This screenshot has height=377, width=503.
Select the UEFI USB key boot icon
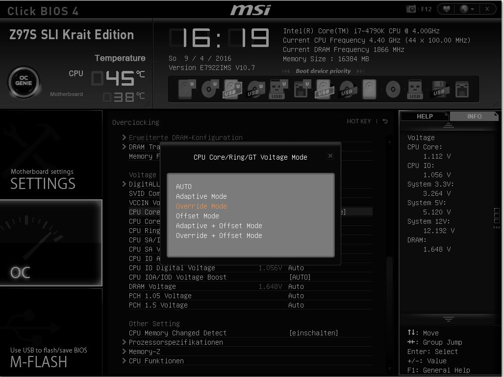(x=278, y=89)
